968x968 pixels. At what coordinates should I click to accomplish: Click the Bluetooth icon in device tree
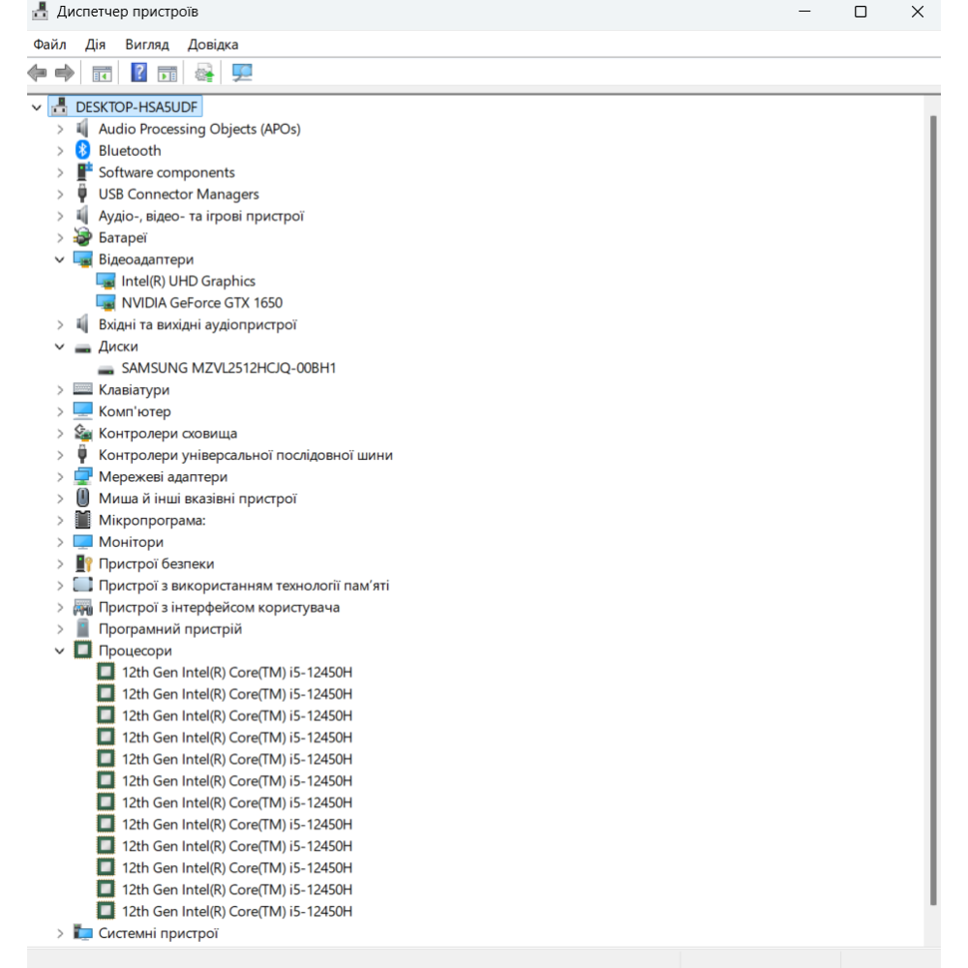pyautogui.click(x=83, y=151)
